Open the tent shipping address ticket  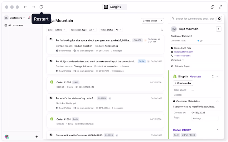[x=105, y=66]
